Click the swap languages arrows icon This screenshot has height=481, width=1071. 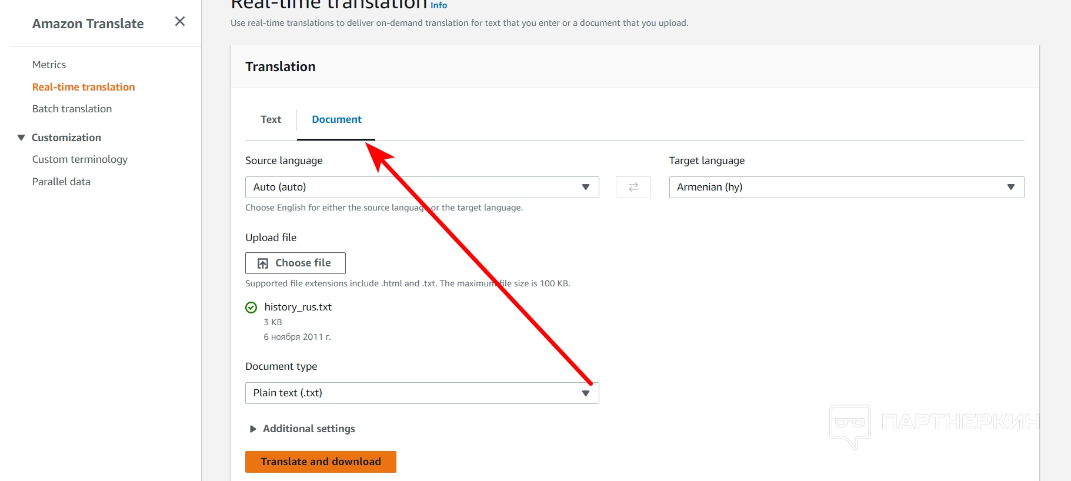[x=633, y=187]
